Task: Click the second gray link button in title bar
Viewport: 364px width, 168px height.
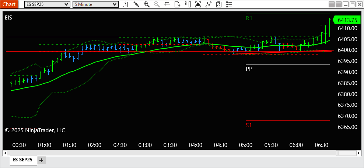Action: point(339,4)
